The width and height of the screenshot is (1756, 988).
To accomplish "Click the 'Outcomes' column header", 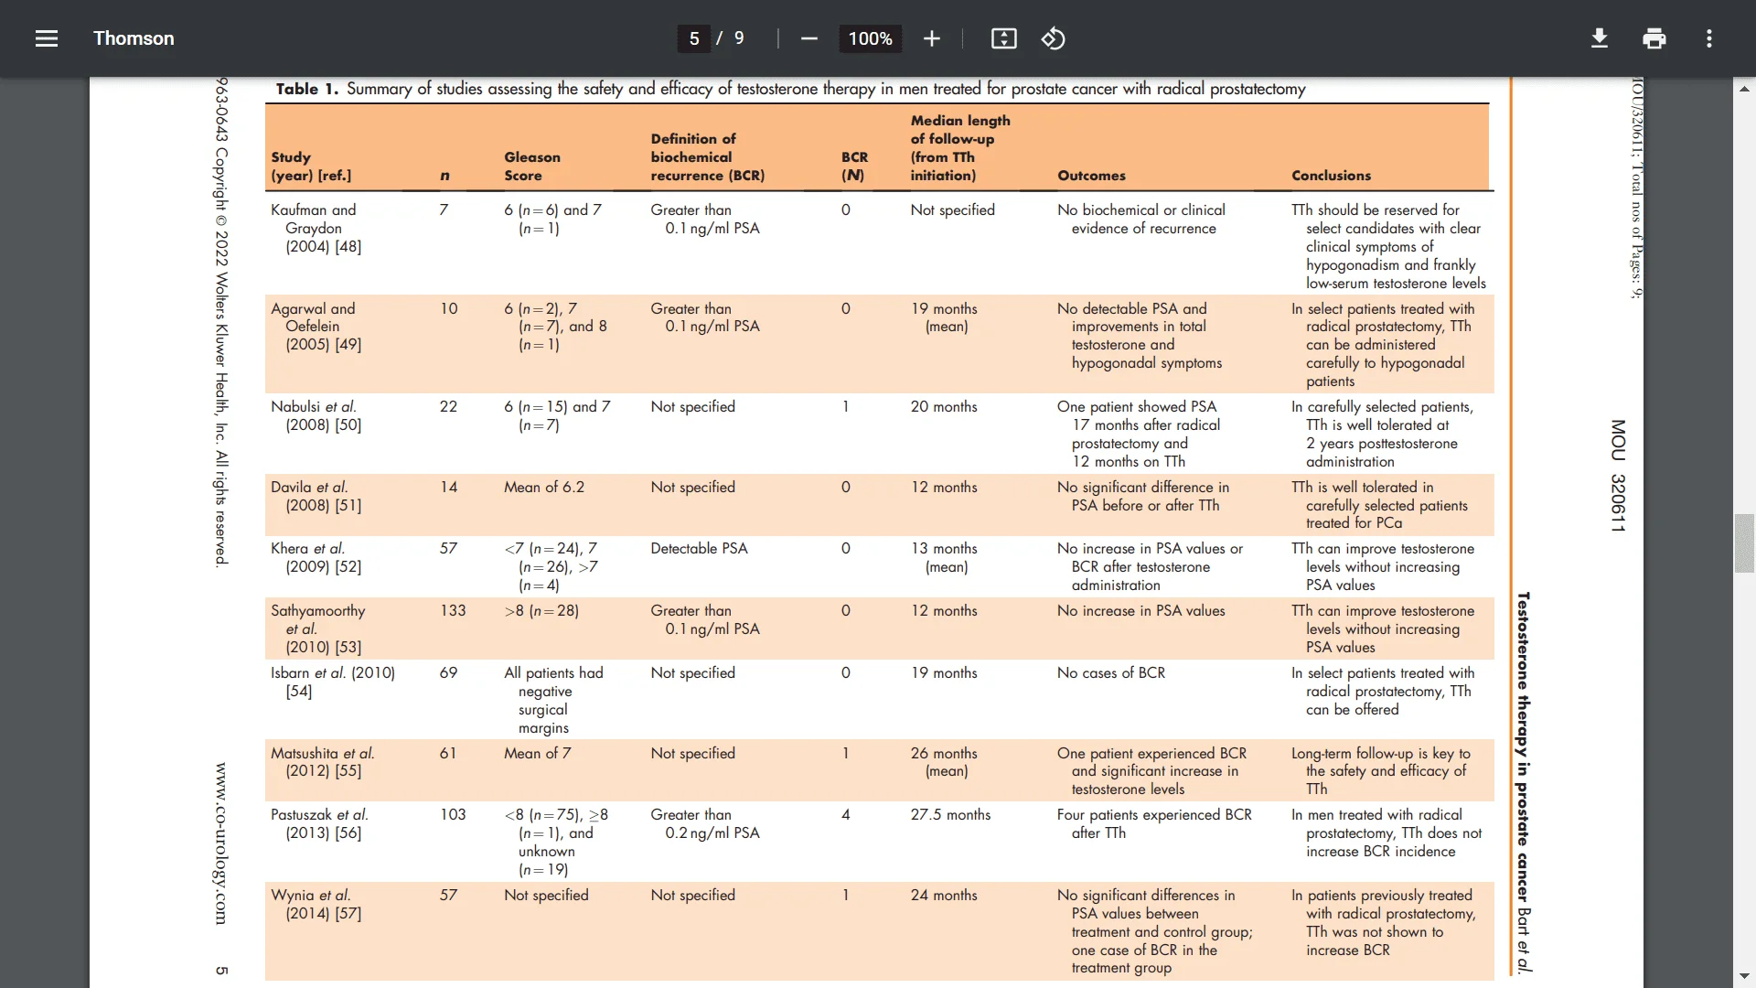I will 1091,176.
